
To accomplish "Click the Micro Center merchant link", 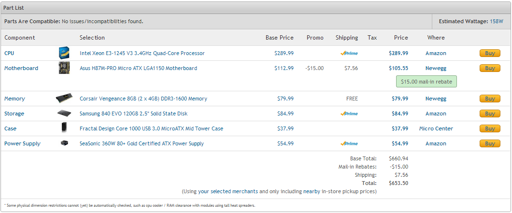I will [x=436, y=128].
